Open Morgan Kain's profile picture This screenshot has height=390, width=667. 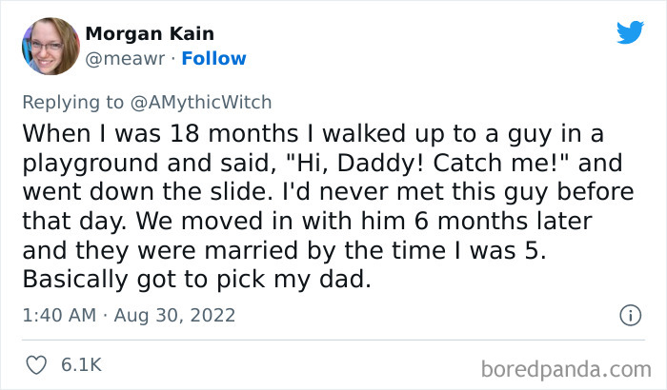(49, 46)
